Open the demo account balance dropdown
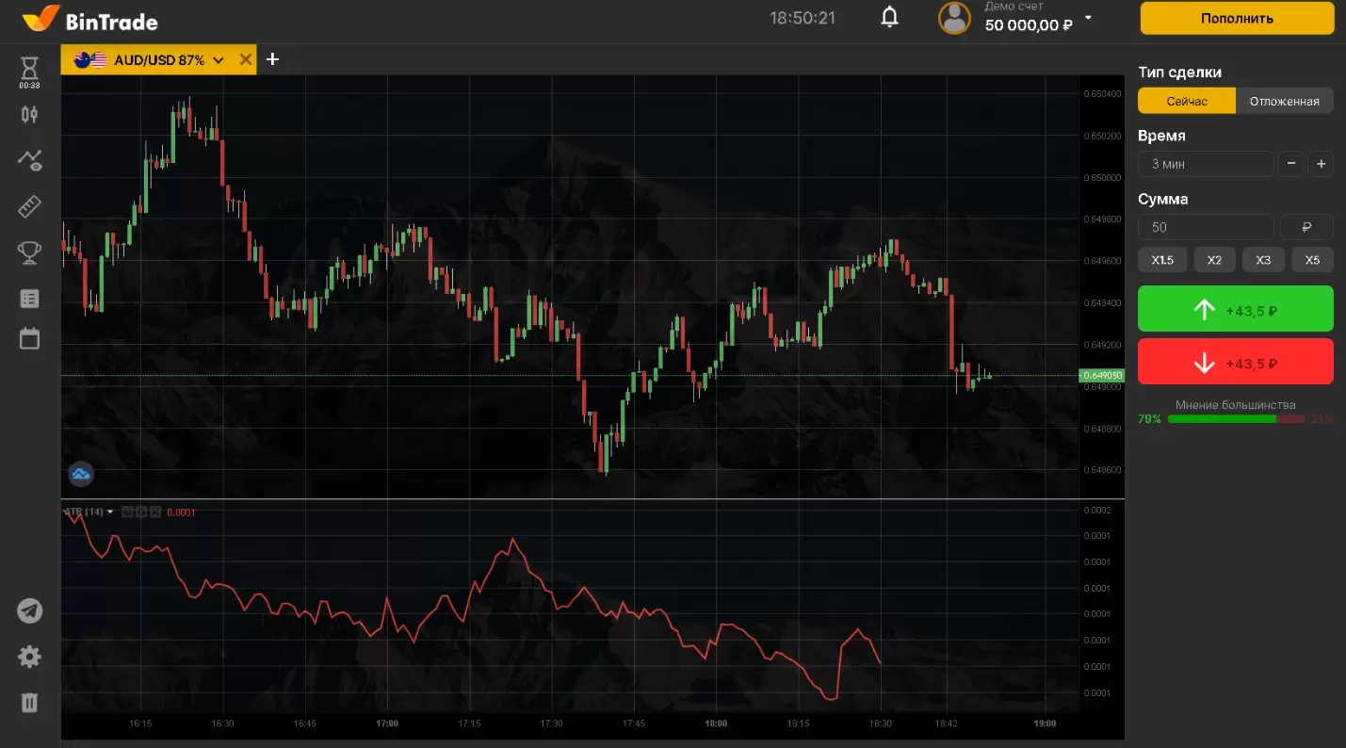Screen dimensions: 1346x748 1088,18
